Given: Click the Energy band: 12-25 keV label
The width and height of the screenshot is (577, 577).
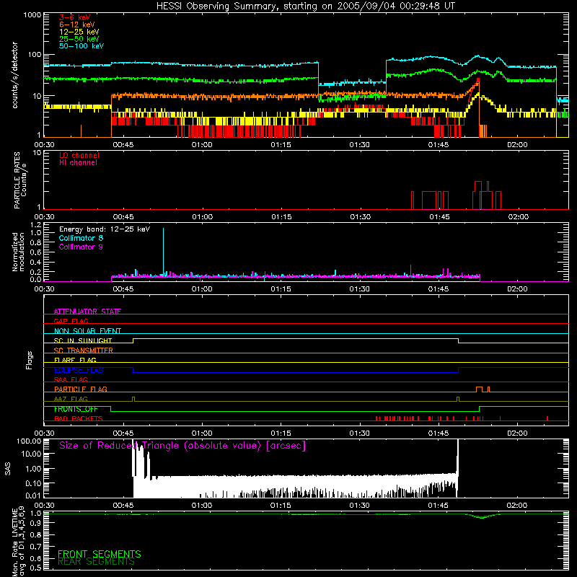Looking at the screenshot, I should point(105,229).
